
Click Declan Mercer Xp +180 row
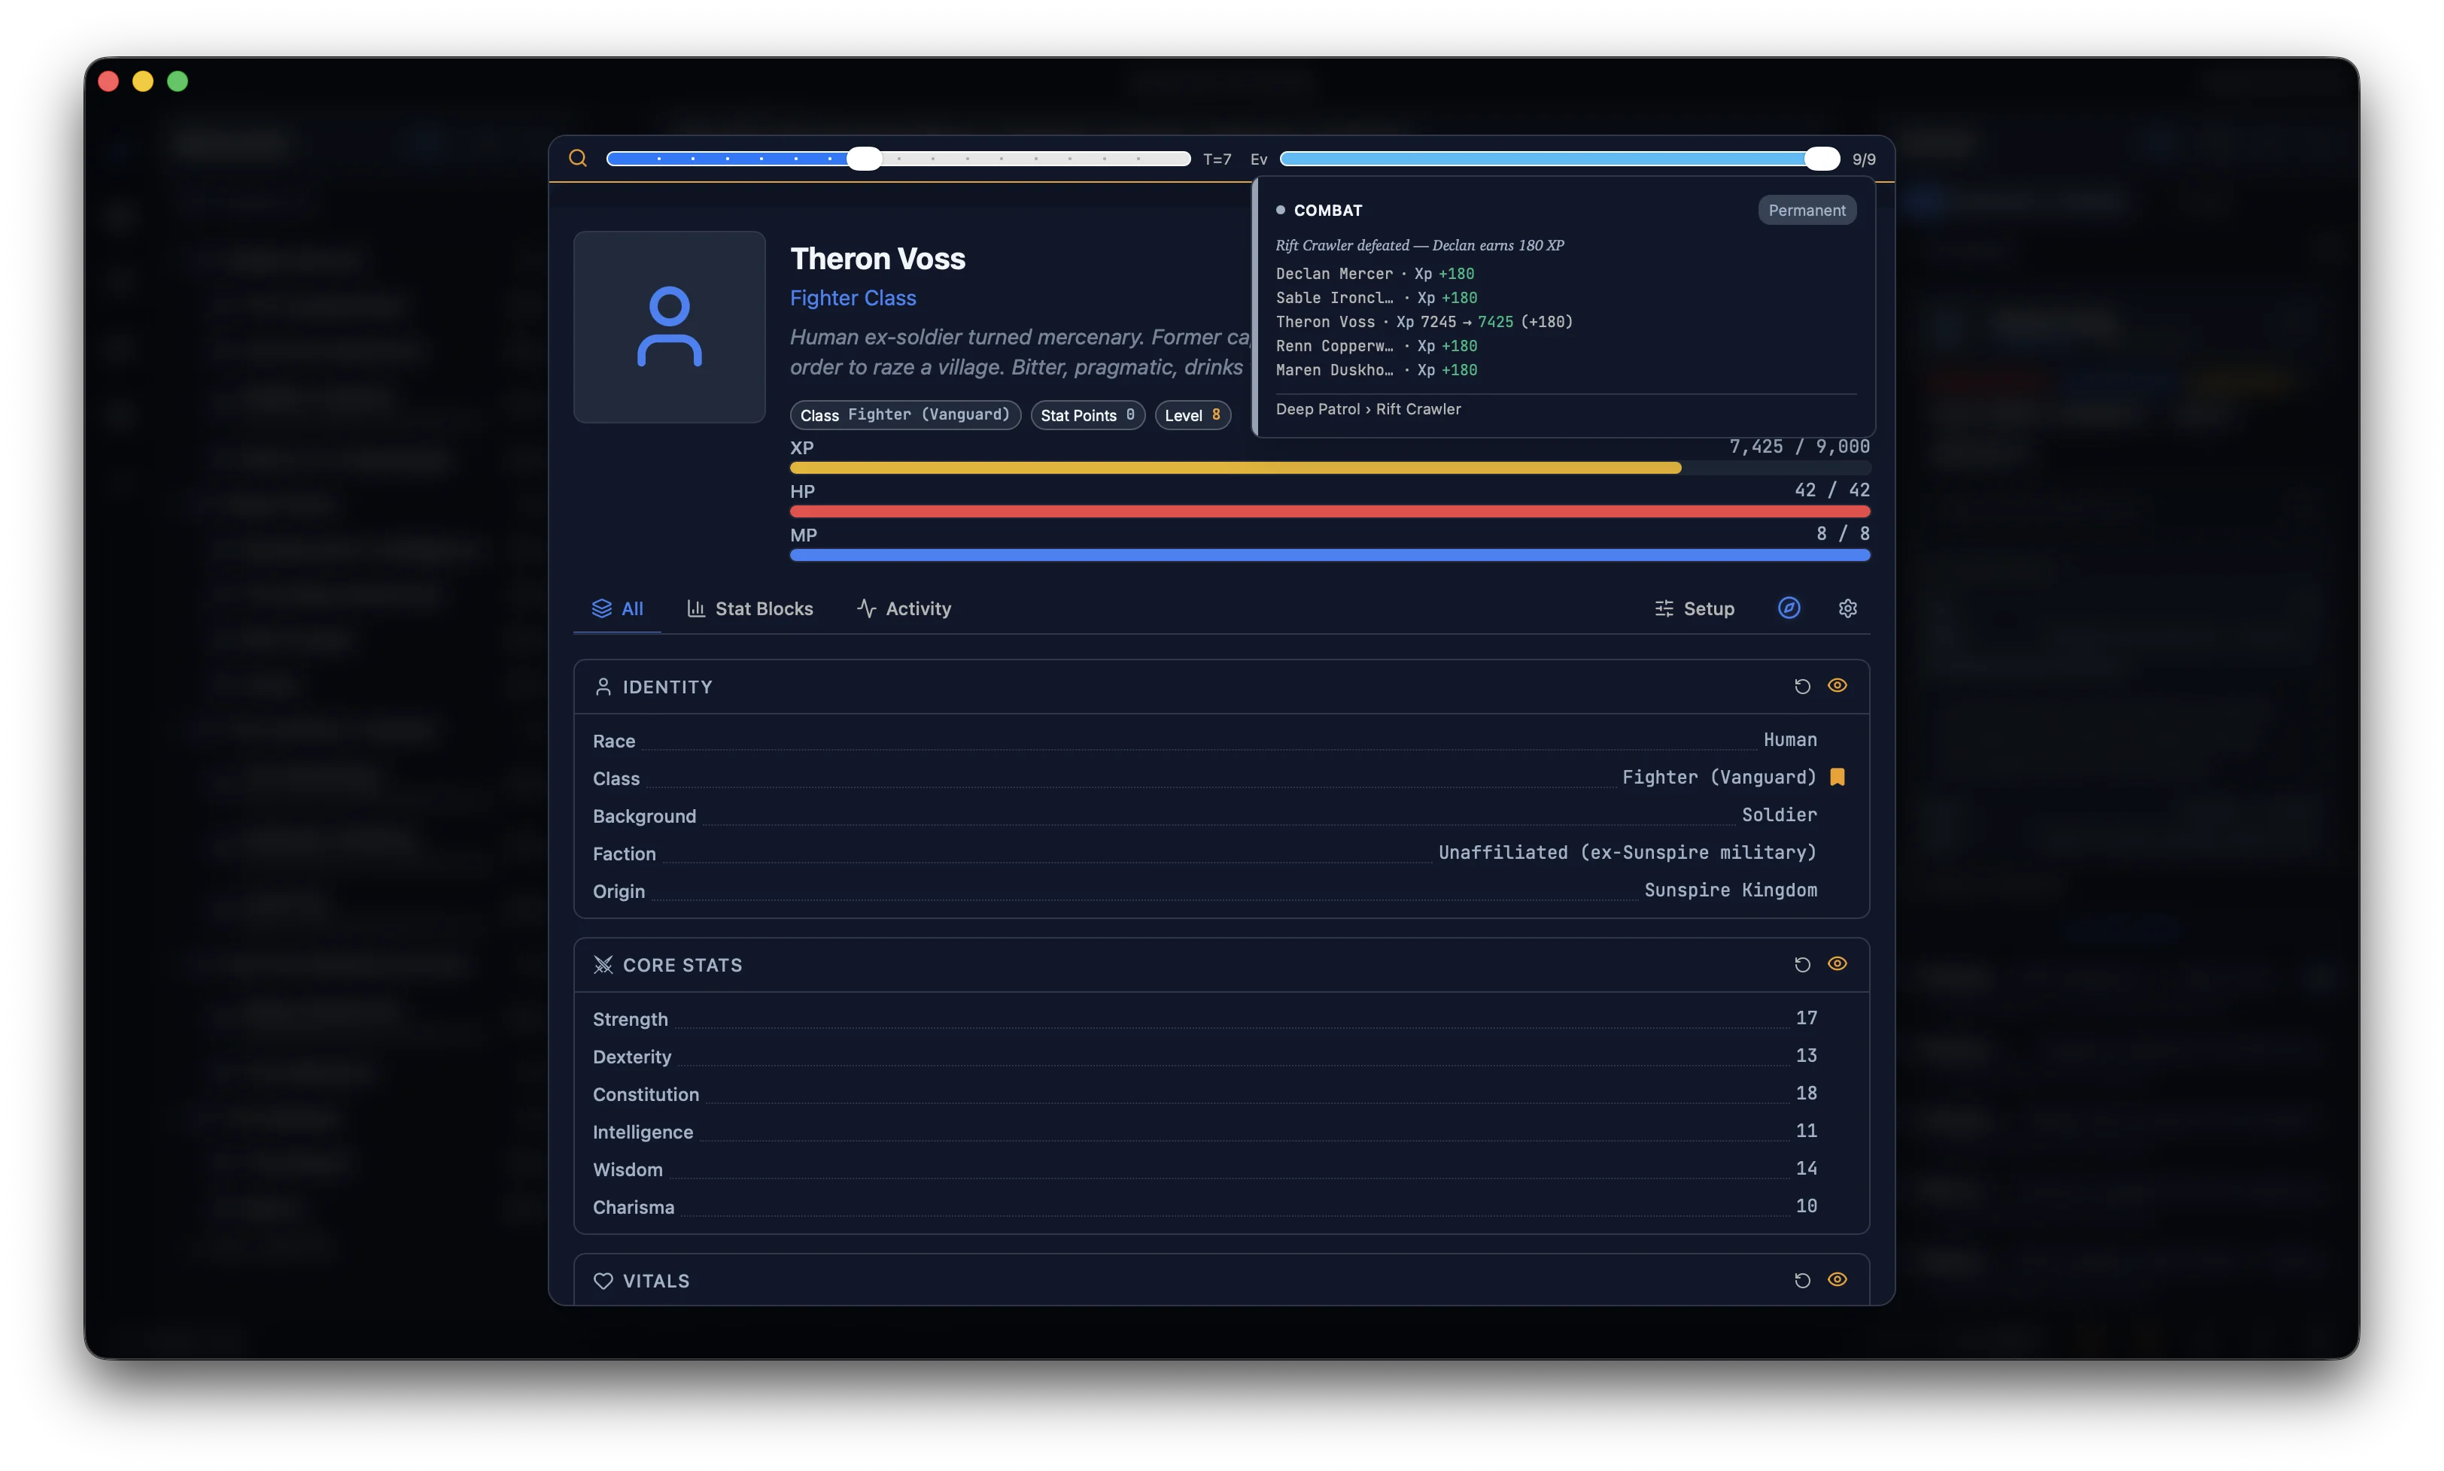pyautogui.click(x=1374, y=274)
